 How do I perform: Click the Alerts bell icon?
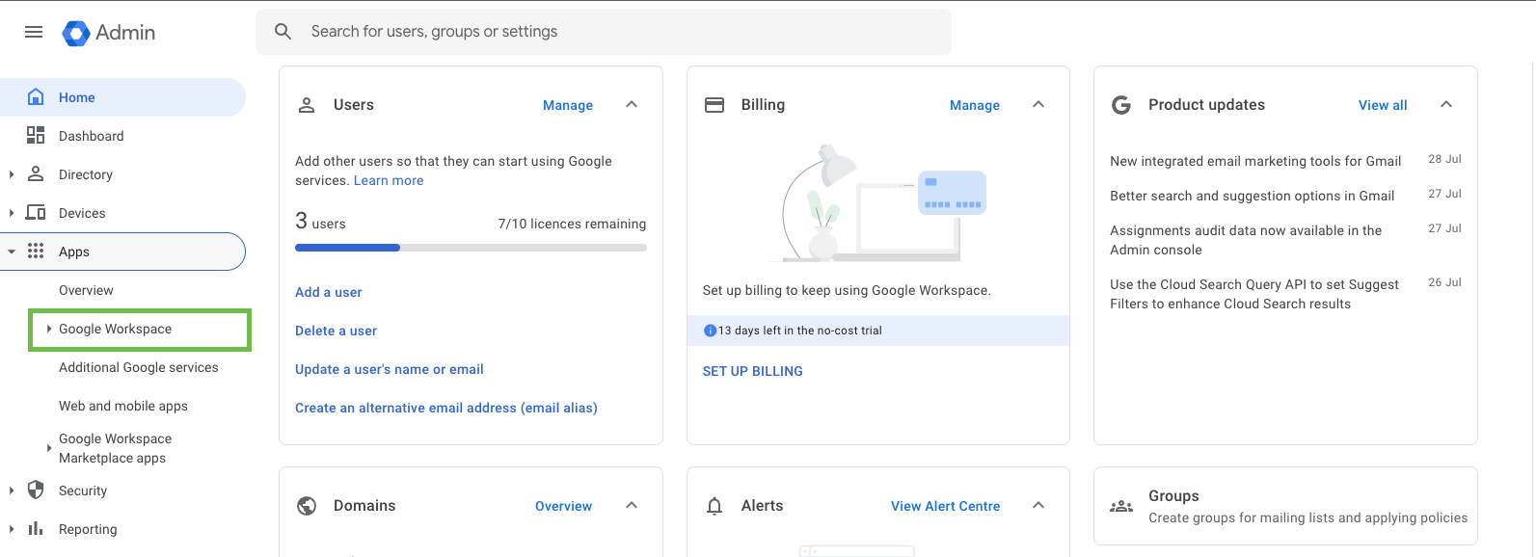(x=714, y=506)
